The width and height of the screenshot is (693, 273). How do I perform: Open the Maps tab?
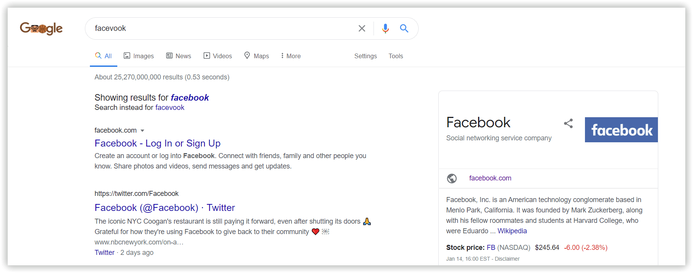(x=257, y=56)
